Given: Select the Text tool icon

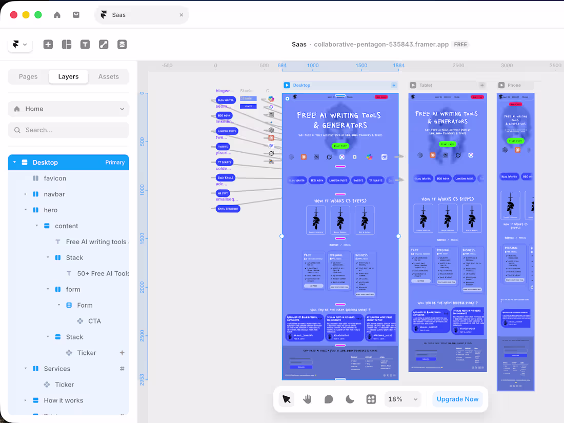Looking at the screenshot, I should [85, 45].
